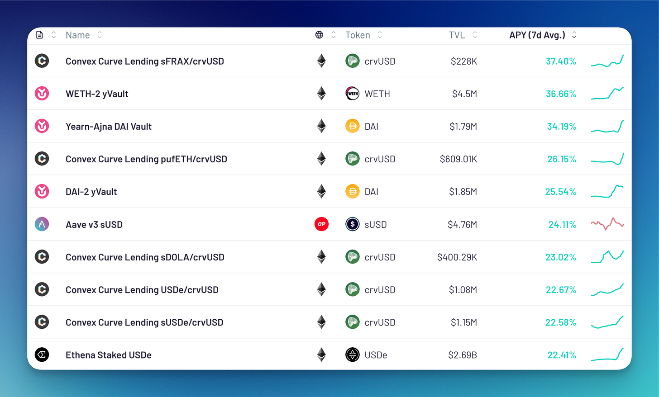Click the USDe token icon

click(352, 355)
